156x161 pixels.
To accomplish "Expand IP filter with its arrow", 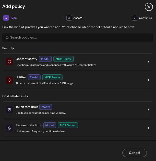I will click(149, 80).
